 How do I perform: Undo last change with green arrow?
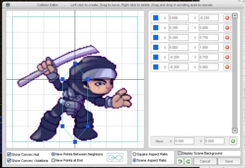(x=180, y=161)
